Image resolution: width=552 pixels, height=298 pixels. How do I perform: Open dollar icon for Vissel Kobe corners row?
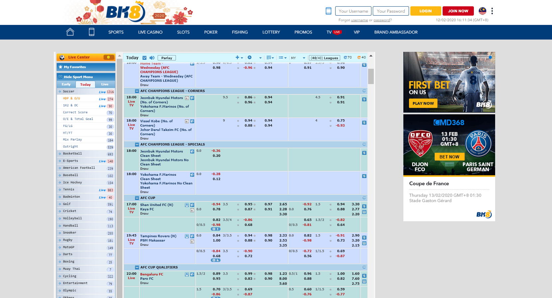pos(364,123)
